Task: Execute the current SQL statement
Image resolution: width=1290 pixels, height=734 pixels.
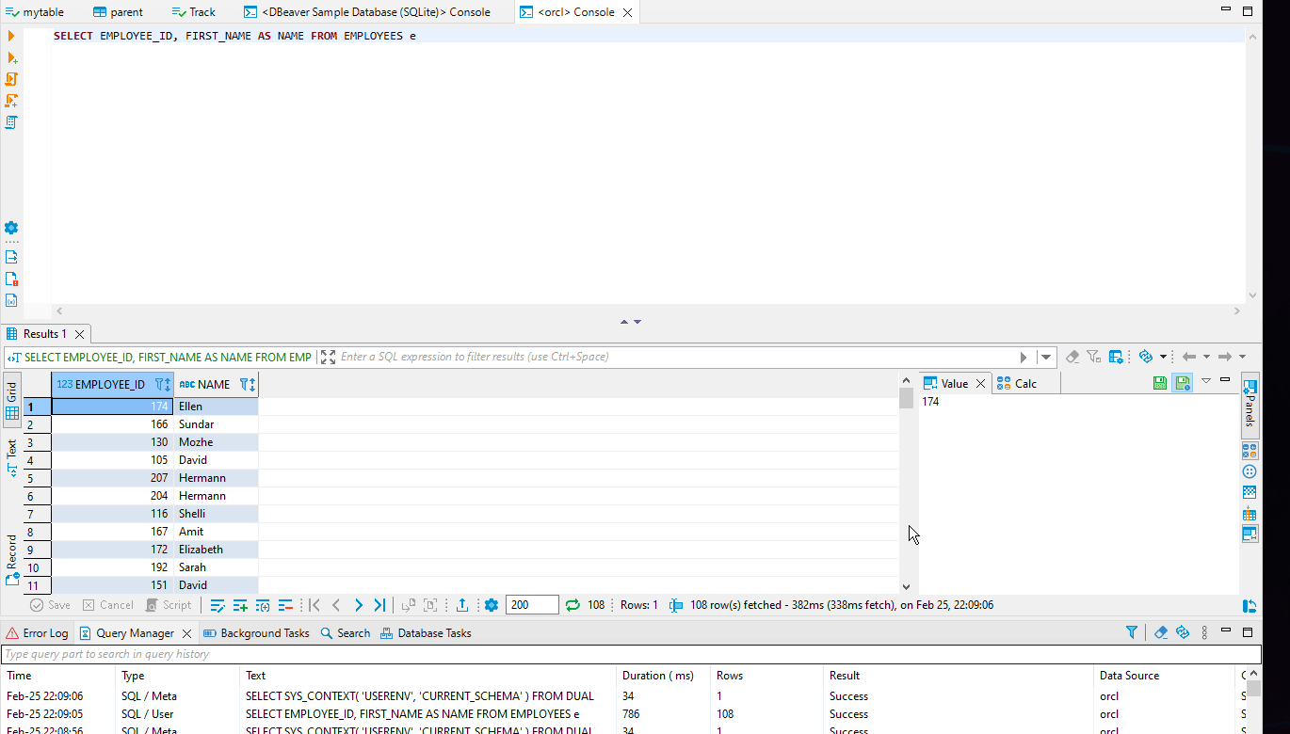Action: (x=10, y=36)
